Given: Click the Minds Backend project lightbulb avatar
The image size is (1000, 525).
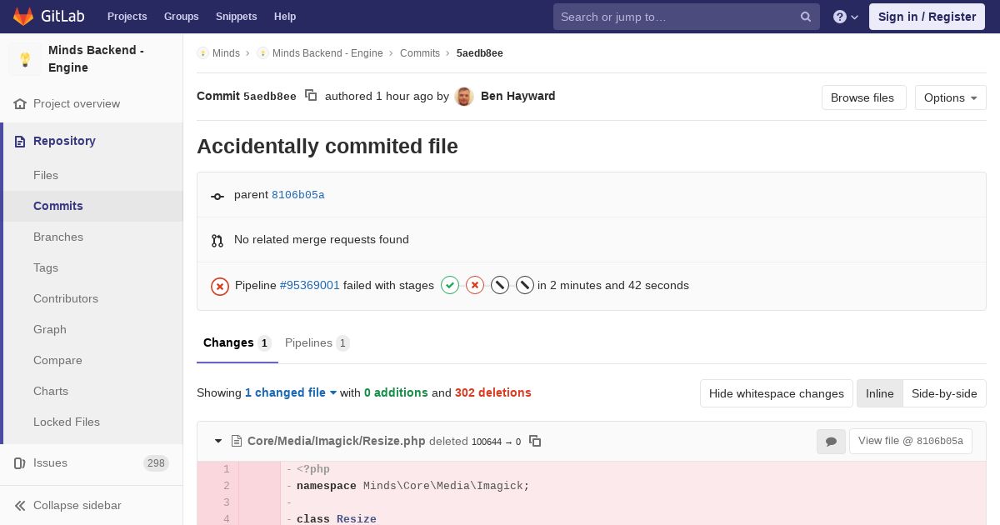Looking at the screenshot, I should [x=25, y=59].
